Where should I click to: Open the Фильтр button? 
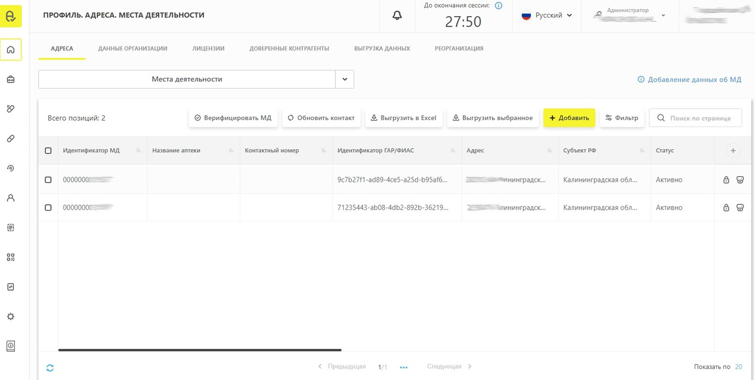622,118
